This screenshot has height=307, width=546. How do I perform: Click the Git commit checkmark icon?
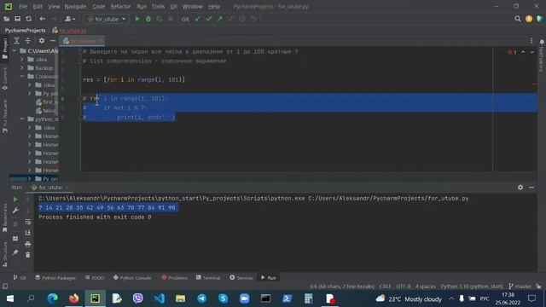click(x=208, y=19)
